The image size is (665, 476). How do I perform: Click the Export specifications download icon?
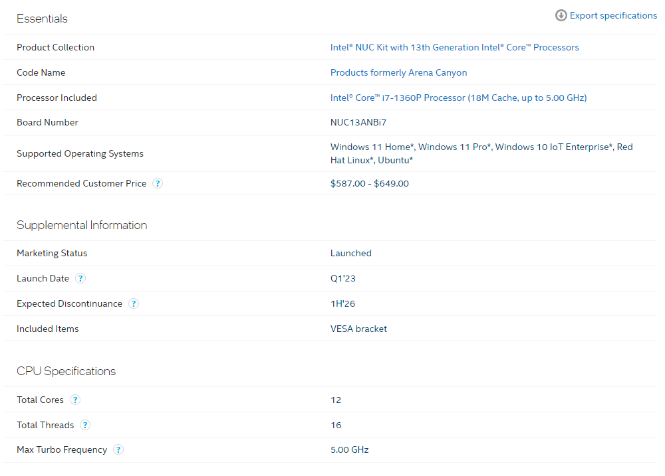[561, 15]
